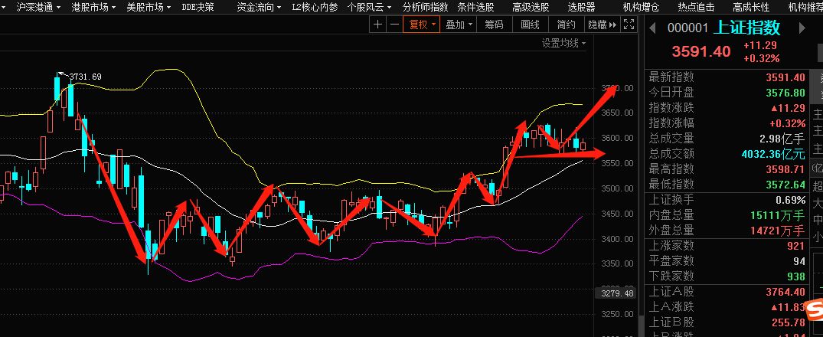Open 分析师指数 menu item
Image resolution: width=823 pixels, height=337 pixels.
point(425,7)
